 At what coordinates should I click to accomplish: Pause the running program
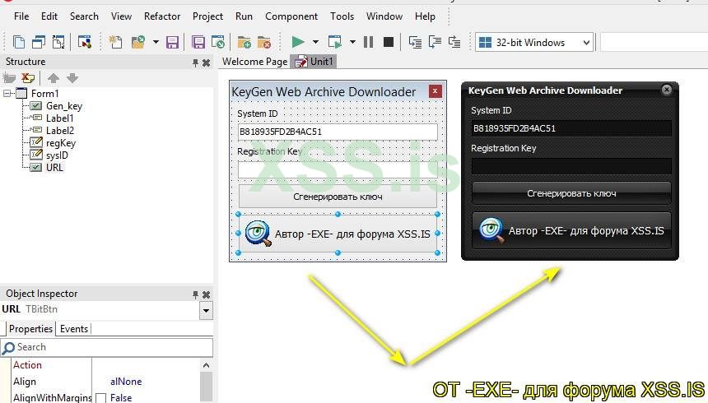369,43
